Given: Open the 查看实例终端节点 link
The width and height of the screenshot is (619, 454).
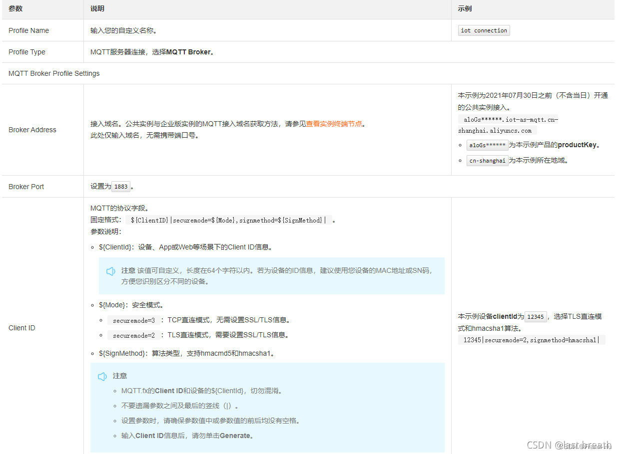Looking at the screenshot, I should tap(334, 124).
